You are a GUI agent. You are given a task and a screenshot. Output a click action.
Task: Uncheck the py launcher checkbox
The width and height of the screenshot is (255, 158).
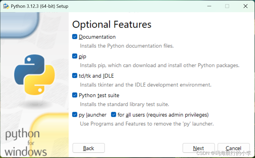coord(75,114)
